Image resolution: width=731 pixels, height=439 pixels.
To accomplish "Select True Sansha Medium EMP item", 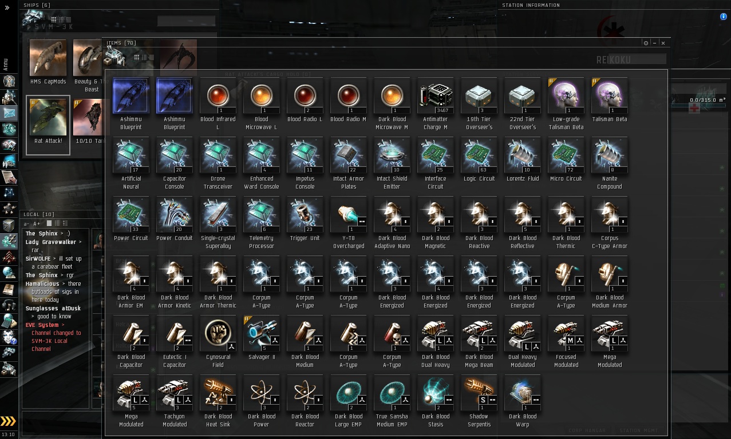I will 392,401.
